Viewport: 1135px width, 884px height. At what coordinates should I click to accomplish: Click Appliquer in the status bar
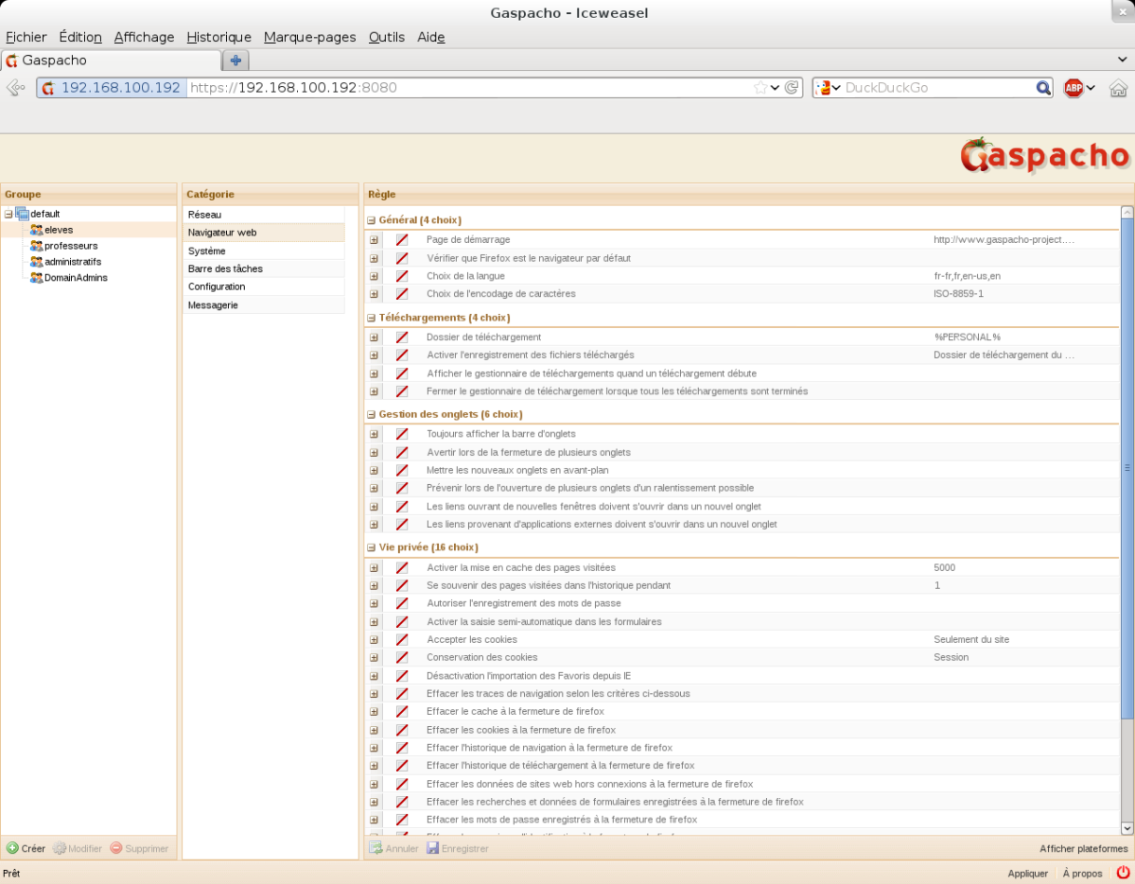tap(1027, 874)
